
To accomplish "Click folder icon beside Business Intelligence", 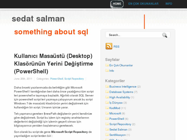I will pyautogui.click(x=107, y=86).
